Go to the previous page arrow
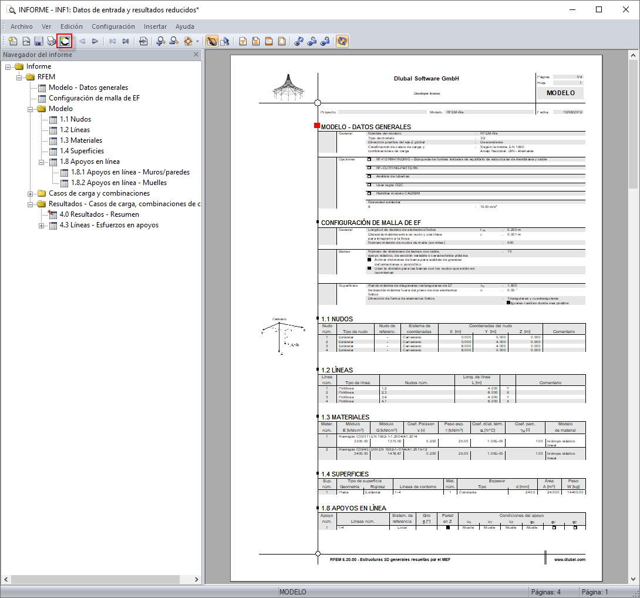 (x=82, y=41)
